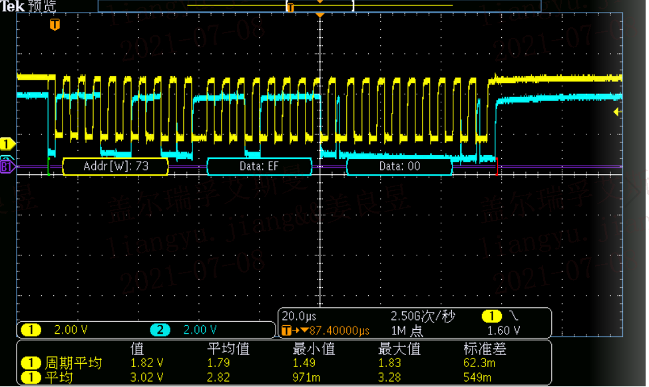Screen dimensions: 649x387
Task: Click channel 1 badge with 2.00 V scale
Action: click(31, 330)
